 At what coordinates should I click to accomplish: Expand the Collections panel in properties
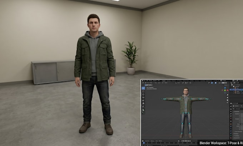pos(237,136)
